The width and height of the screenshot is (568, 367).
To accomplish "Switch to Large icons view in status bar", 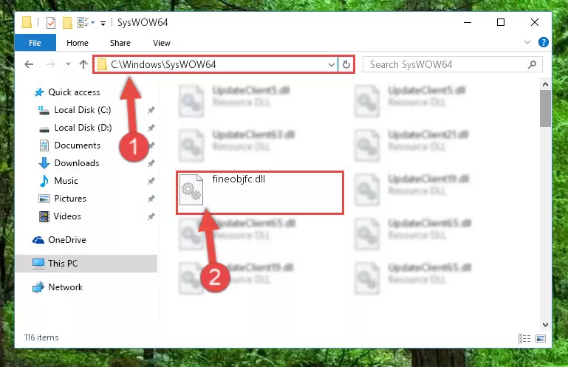I will point(541,338).
